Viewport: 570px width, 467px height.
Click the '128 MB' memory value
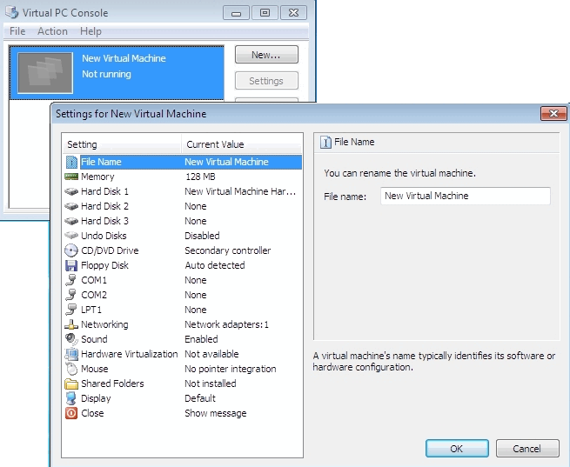tap(200, 177)
